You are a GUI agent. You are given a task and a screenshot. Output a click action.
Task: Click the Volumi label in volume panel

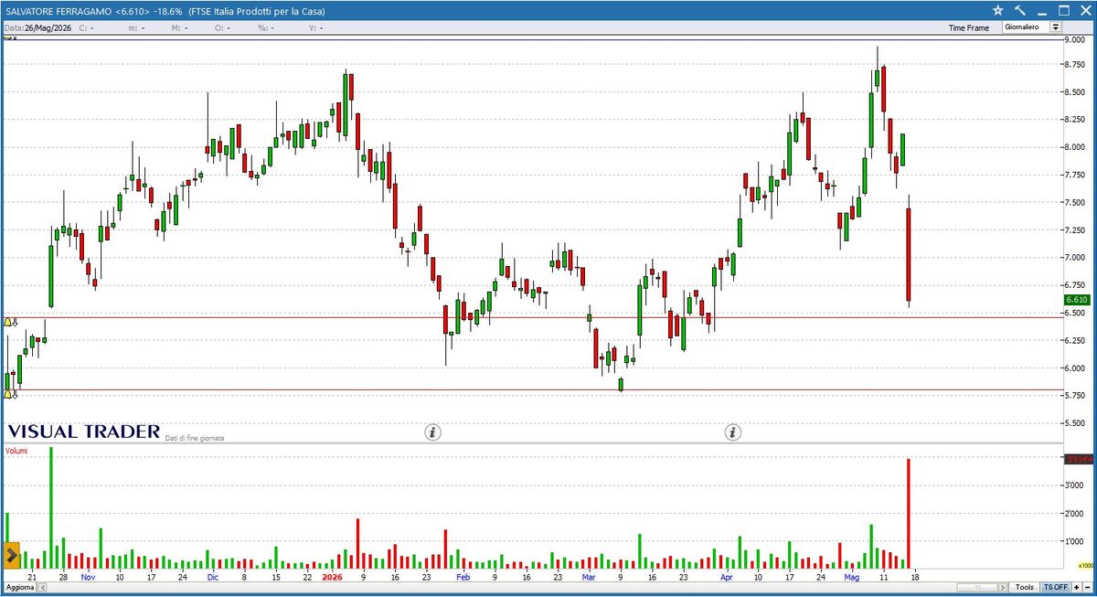(x=16, y=451)
